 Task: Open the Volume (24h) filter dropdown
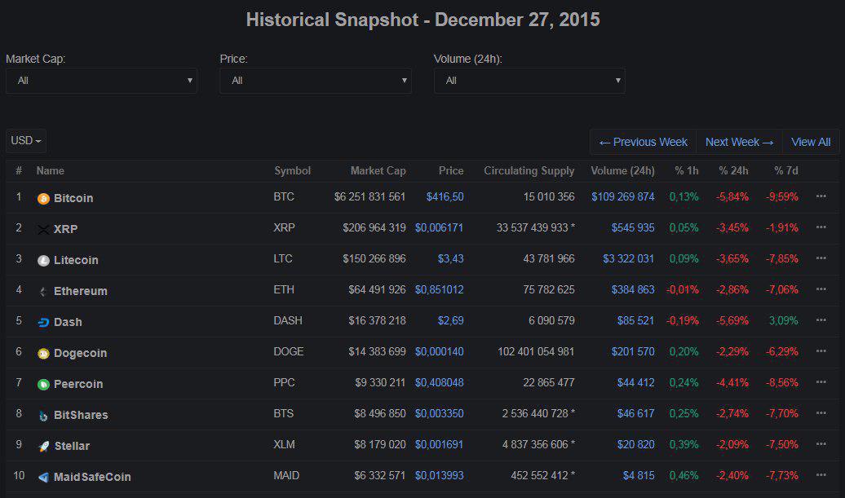pos(529,81)
